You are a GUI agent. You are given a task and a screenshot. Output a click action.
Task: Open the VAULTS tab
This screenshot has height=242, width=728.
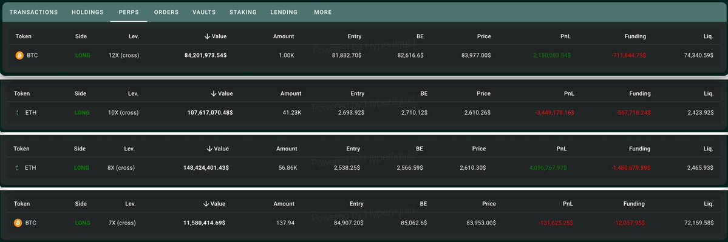coord(204,13)
